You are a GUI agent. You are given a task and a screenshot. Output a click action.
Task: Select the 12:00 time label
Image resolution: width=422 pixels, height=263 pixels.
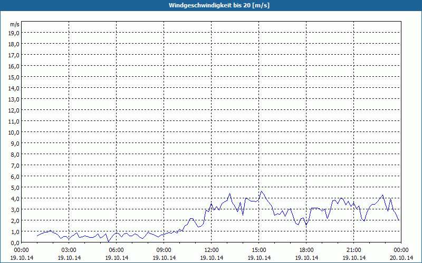(212, 250)
